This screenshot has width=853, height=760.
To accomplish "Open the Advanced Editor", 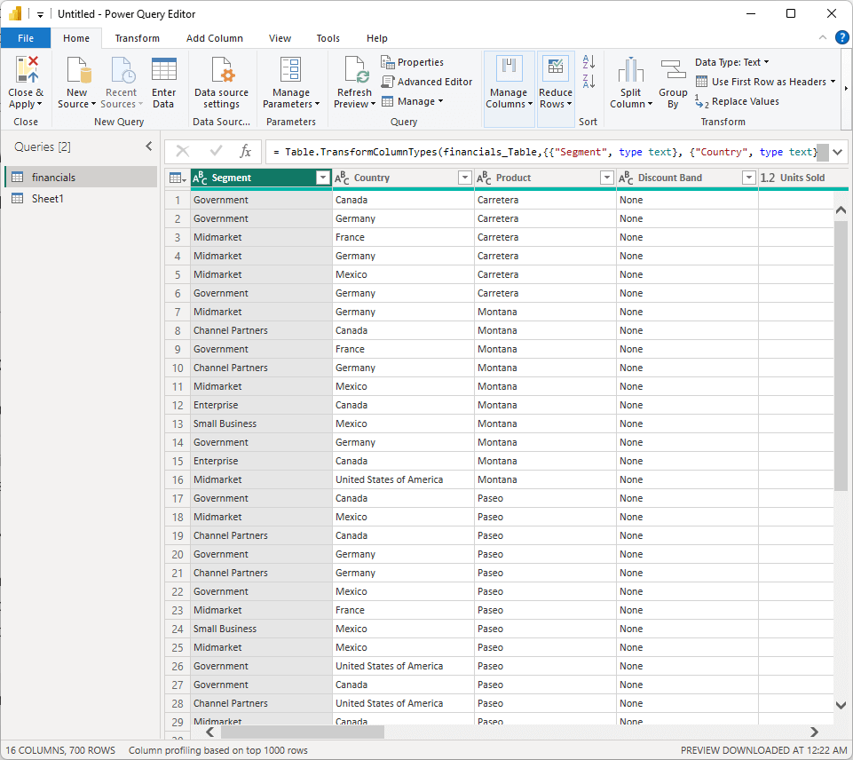I will click(x=426, y=82).
